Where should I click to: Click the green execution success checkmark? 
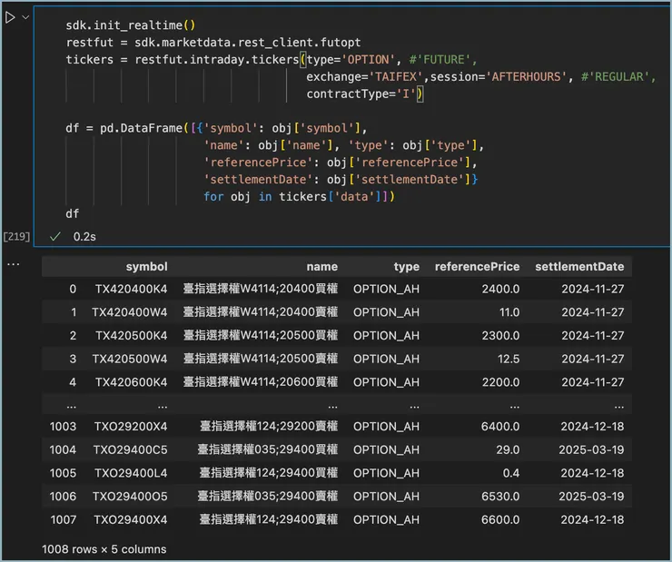click(55, 236)
